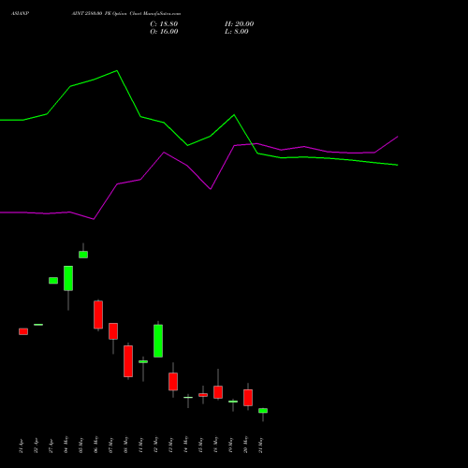Click the '21 Apr' date label
This screenshot has height=468, width=468.
pyautogui.click(x=21, y=446)
